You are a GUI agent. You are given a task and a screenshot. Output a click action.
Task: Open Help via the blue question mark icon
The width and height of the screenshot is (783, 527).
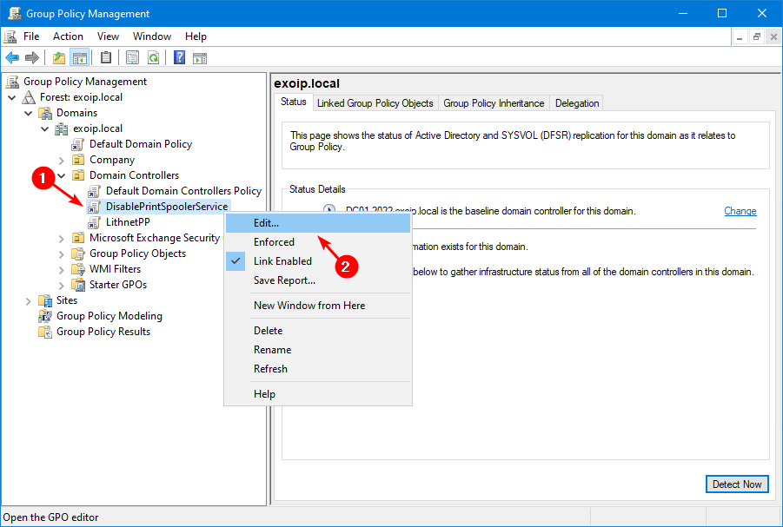click(179, 58)
